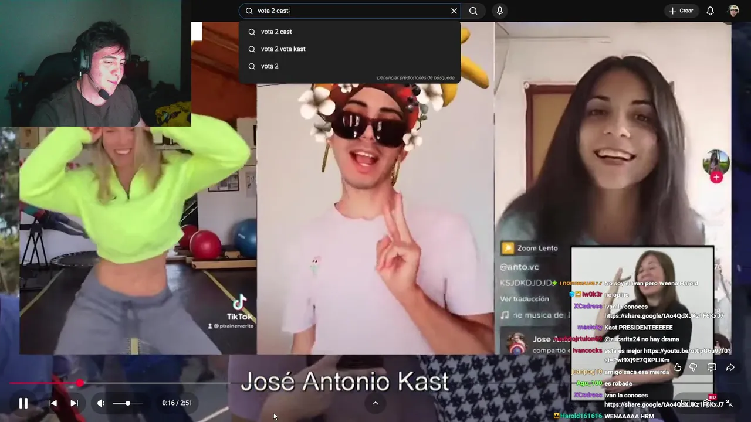Screen dimensions: 751x422
Task: Click chat username Harold161616
Action: pyautogui.click(x=581, y=416)
